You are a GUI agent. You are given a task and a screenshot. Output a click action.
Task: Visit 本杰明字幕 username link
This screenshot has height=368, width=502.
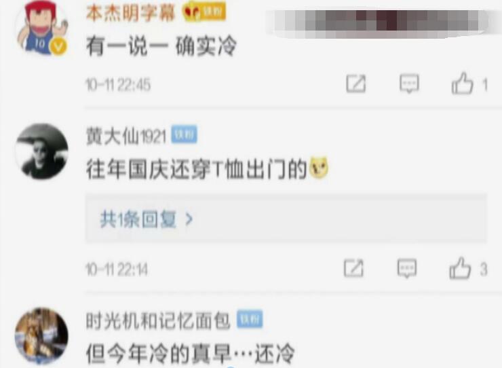point(131,13)
